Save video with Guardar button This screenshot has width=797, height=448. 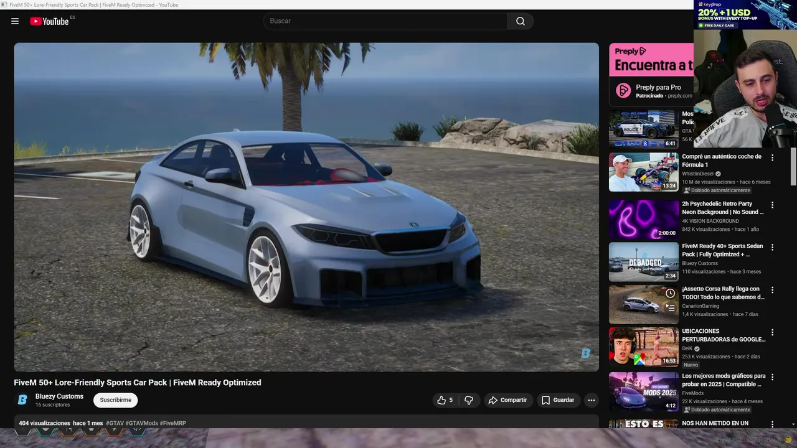point(558,400)
